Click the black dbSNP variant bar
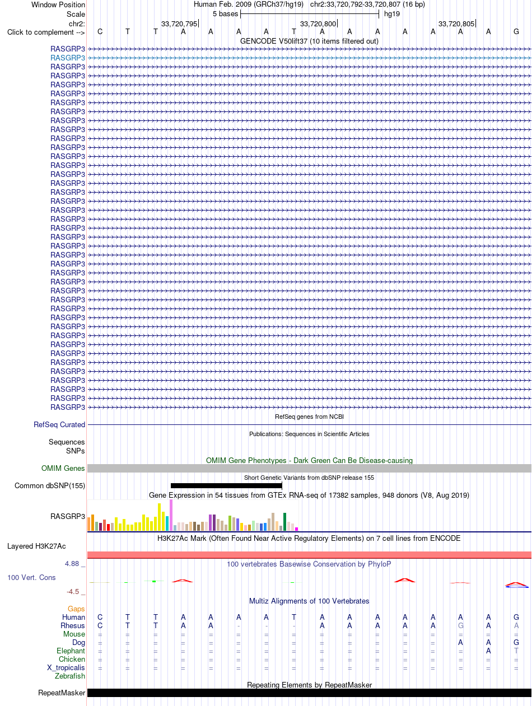 (x=226, y=485)
